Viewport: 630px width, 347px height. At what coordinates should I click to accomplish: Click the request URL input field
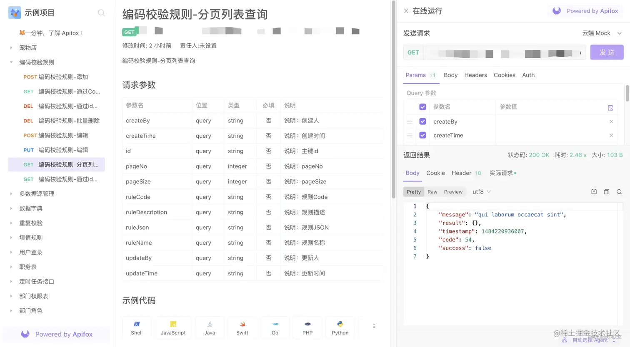[505, 53]
